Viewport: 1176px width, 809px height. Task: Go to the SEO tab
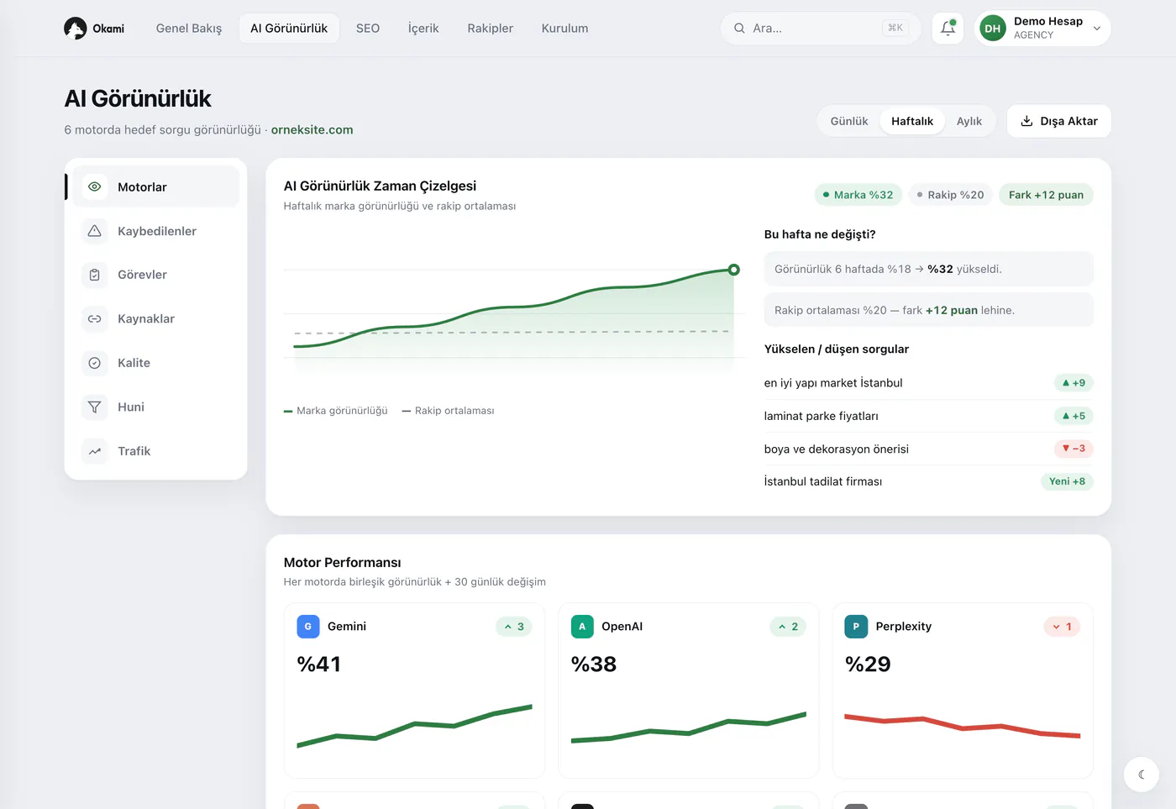[x=368, y=28]
